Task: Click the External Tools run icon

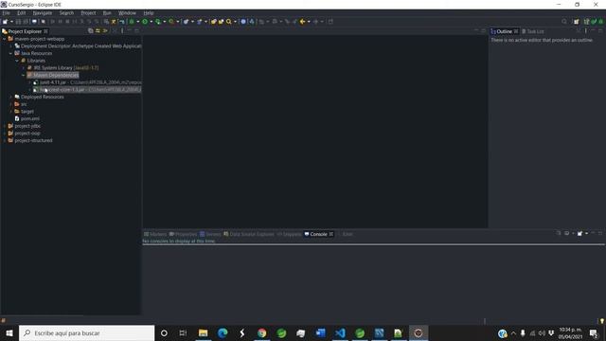Action: coord(171,22)
